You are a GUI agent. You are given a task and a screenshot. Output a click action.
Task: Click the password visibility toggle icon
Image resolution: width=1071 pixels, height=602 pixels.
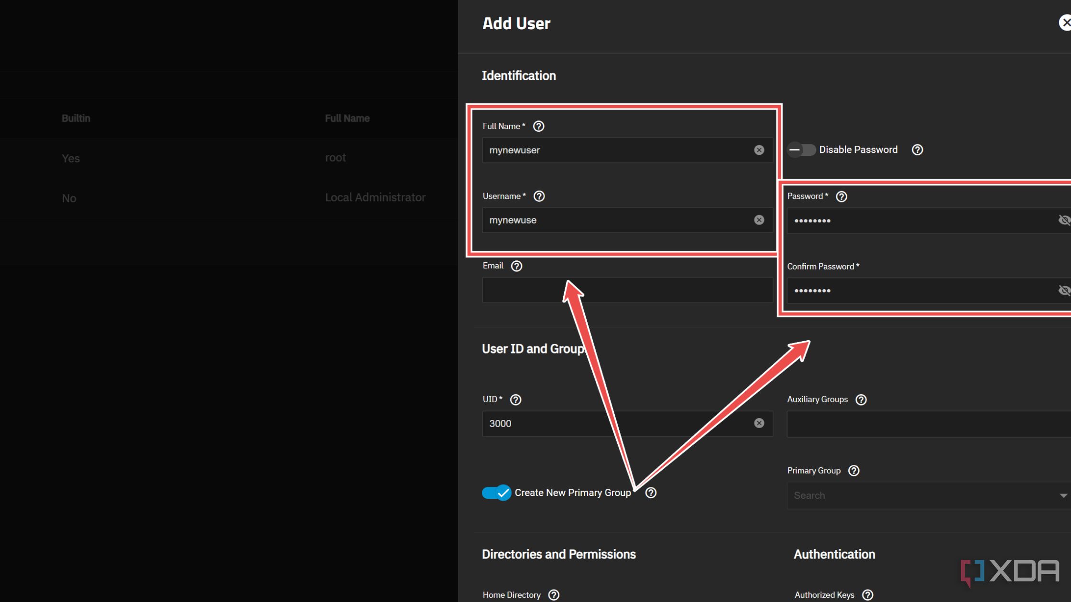(x=1064, y=220)
